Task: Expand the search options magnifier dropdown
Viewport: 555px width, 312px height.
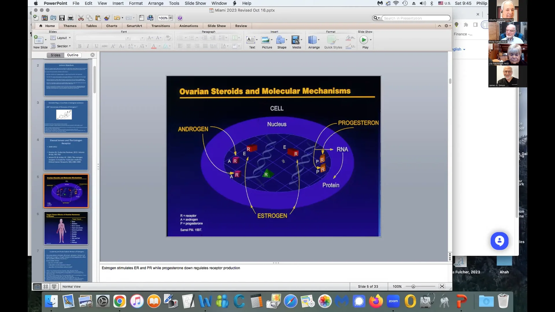Action: (376, 18)
